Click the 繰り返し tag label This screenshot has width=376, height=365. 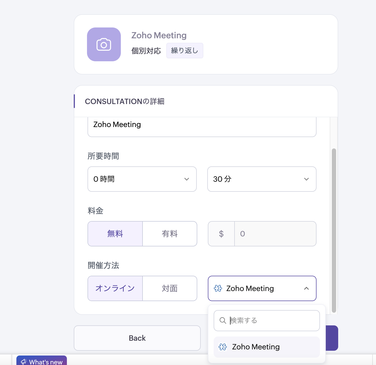point(185,50)
